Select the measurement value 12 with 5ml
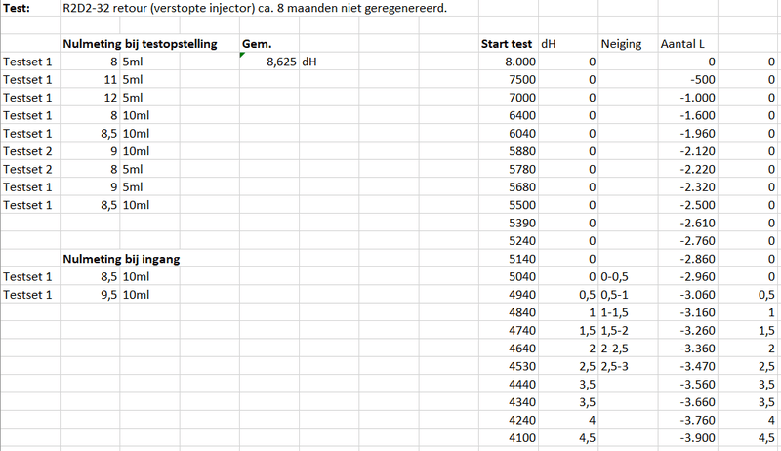This screenshot has height=451, width=781. tap(110, 98)
